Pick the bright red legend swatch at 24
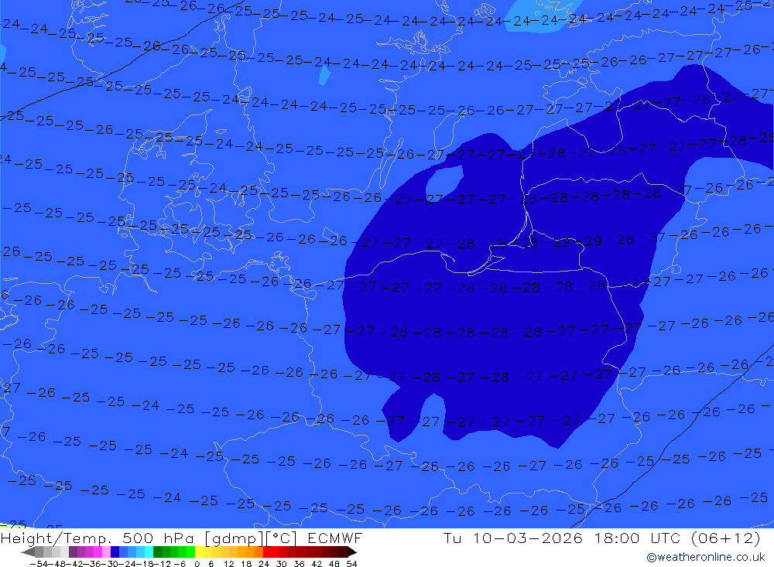774x567 pixels. coord(267,552)
